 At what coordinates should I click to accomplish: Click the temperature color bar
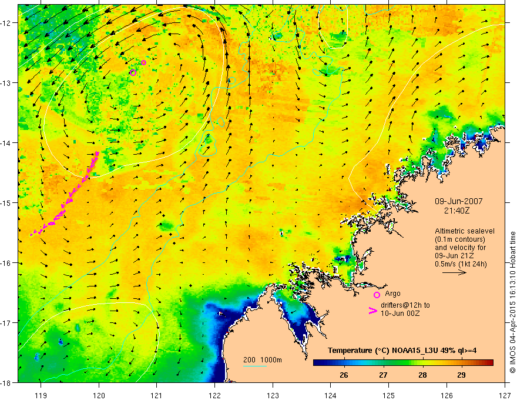(x=403, y=363)
